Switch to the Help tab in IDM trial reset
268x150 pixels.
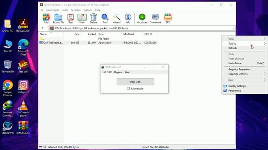pyautogui.click(x=127, y=72)
